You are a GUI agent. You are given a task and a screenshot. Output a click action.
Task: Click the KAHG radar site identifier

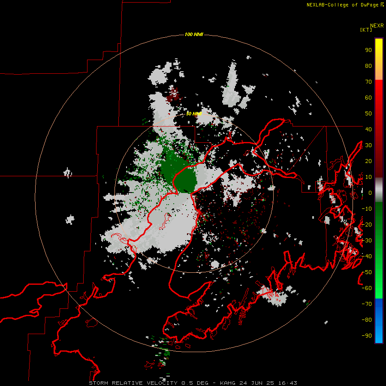point(228,383)
